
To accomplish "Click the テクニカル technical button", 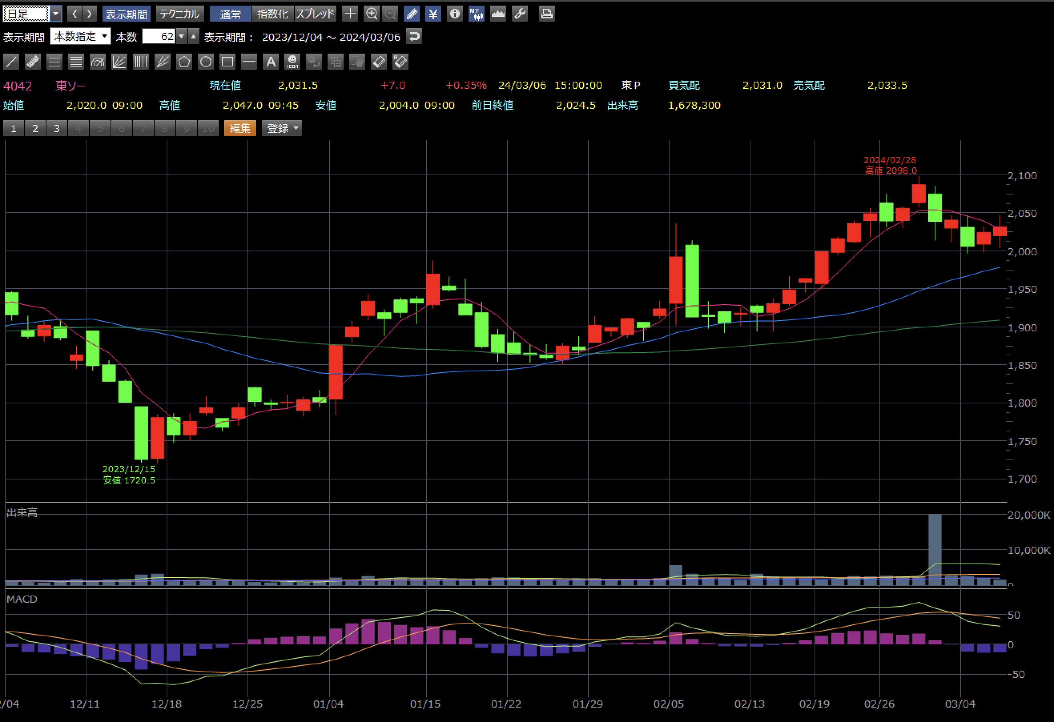I will 179,14.
